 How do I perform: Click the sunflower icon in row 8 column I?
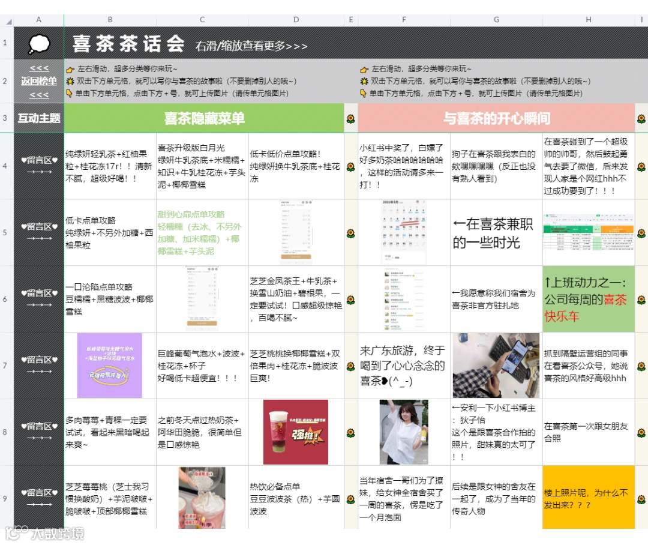641,433
